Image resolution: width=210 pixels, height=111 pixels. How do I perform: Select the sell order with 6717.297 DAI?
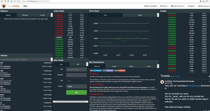pyautogui.click(x=71, y=35)
